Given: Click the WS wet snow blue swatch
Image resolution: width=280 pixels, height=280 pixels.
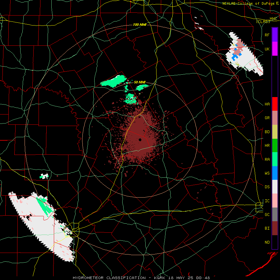Looking at the screenshot, I should 275,173.
